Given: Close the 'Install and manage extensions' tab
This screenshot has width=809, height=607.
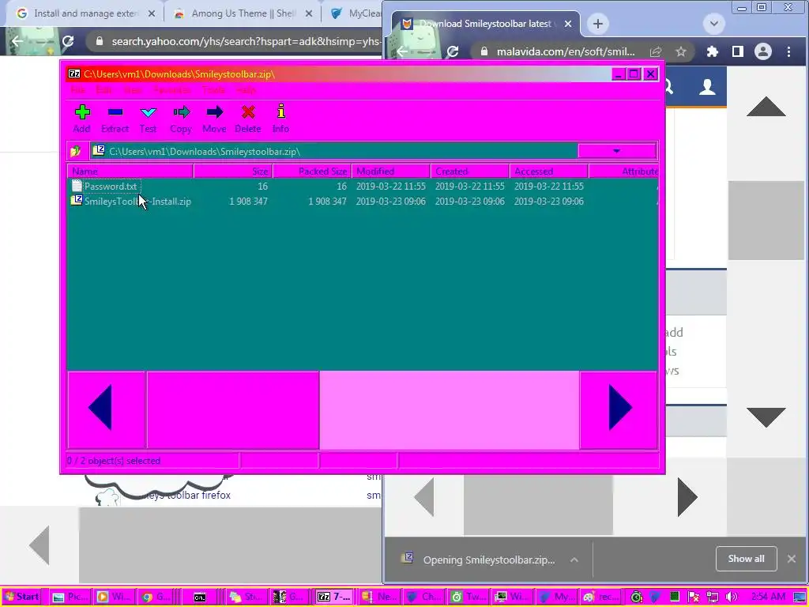Looking at the screenshot, I should pos(151,13).
